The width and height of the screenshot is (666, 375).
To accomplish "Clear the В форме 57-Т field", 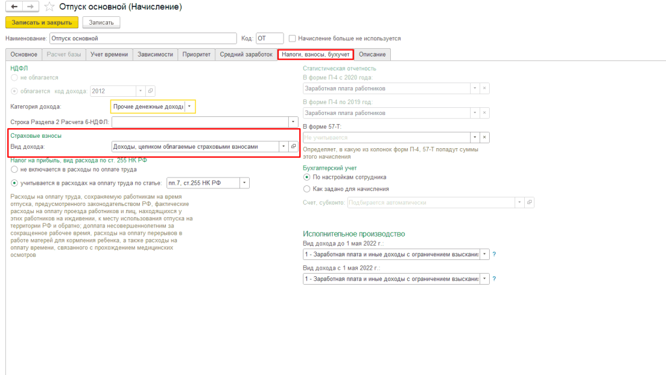I will [484, 137].
